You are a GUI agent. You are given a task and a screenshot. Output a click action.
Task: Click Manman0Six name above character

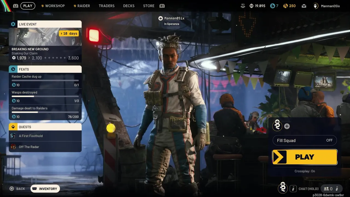(174, 18)
